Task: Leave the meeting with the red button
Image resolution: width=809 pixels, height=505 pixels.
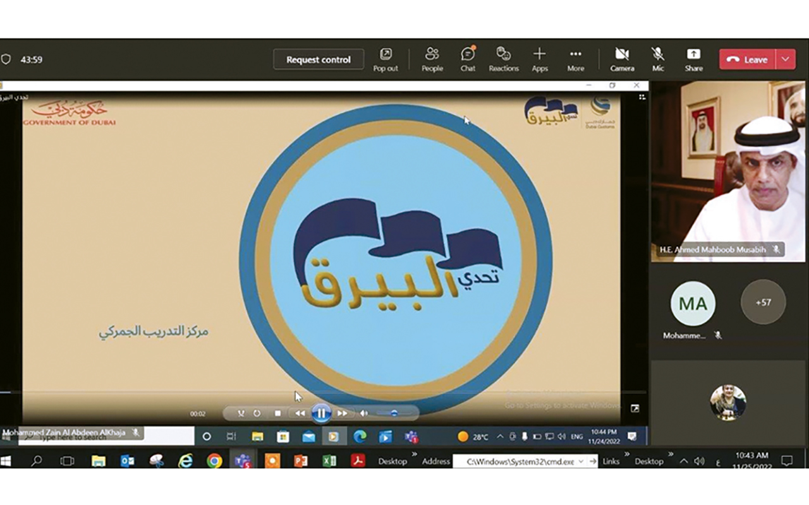Action: (x=747, y=59)
